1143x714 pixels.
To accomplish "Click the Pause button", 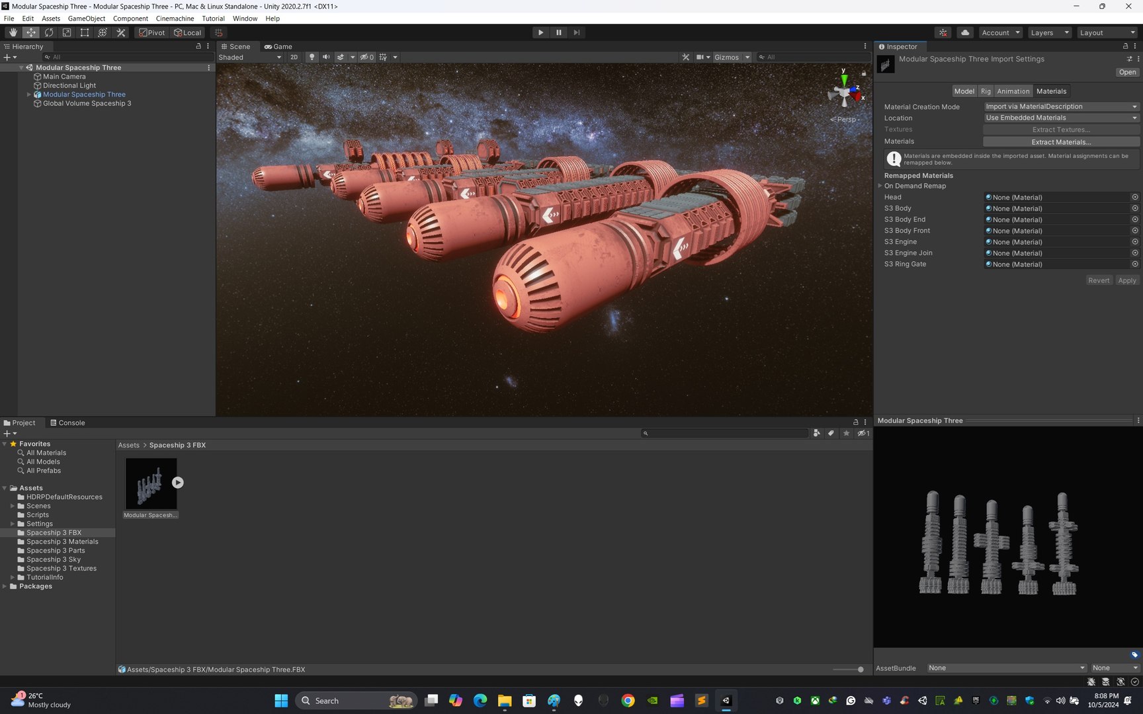I will tap(558, 32).
